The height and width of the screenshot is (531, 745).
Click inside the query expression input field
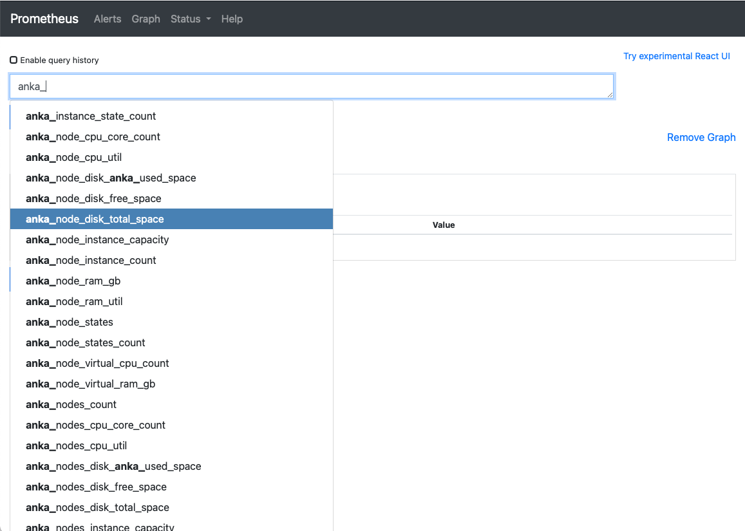[x=311, y=86]
